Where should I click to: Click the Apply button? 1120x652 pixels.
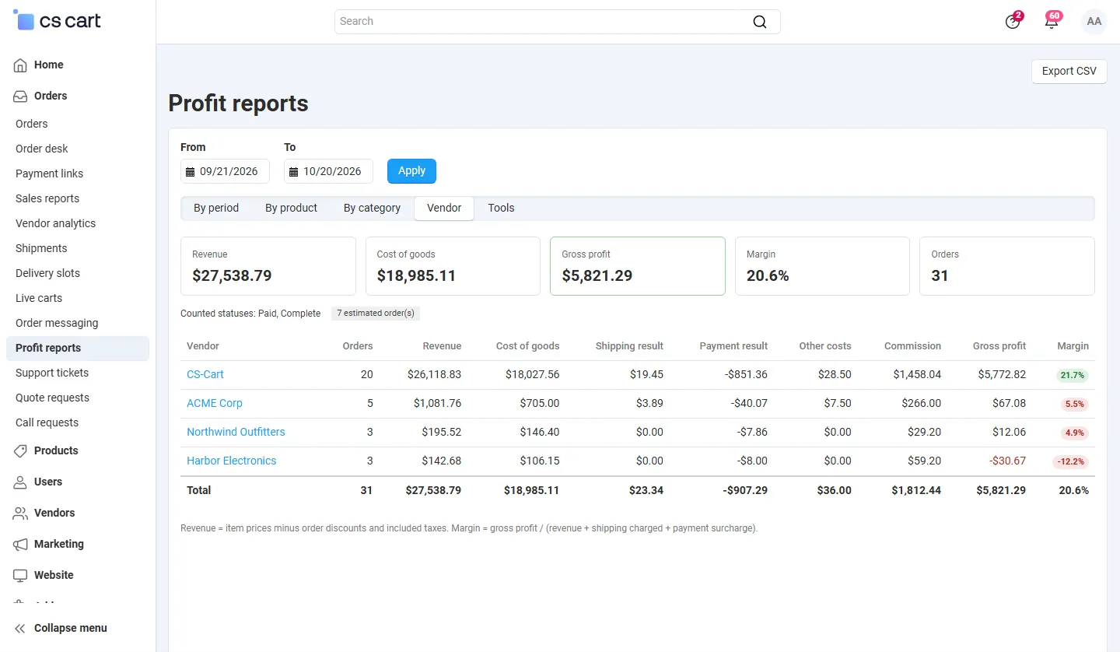click(x=411, y=171)
